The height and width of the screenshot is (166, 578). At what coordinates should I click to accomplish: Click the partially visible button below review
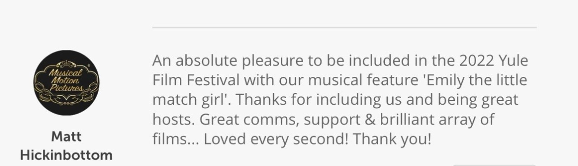494,165
